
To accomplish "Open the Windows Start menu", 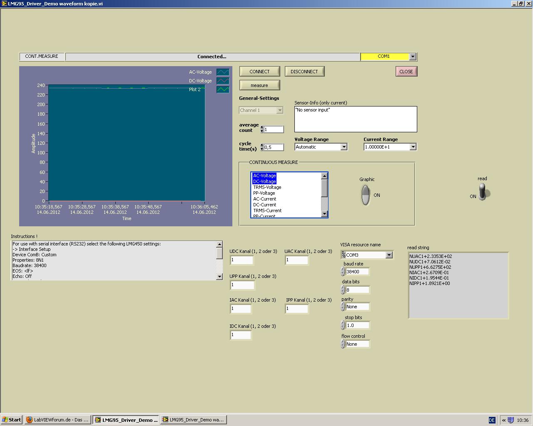I will [x=12, y=420].
